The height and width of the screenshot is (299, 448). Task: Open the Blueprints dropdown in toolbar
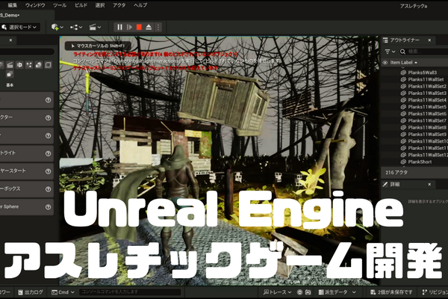point(76,27)
